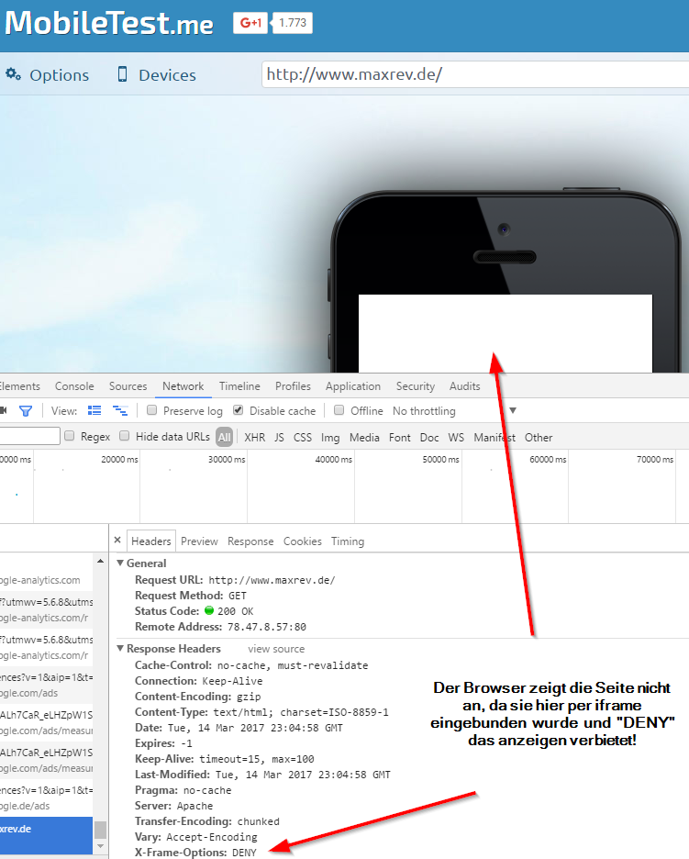Click the request list scrollbar thumb

tap(100, 830)
